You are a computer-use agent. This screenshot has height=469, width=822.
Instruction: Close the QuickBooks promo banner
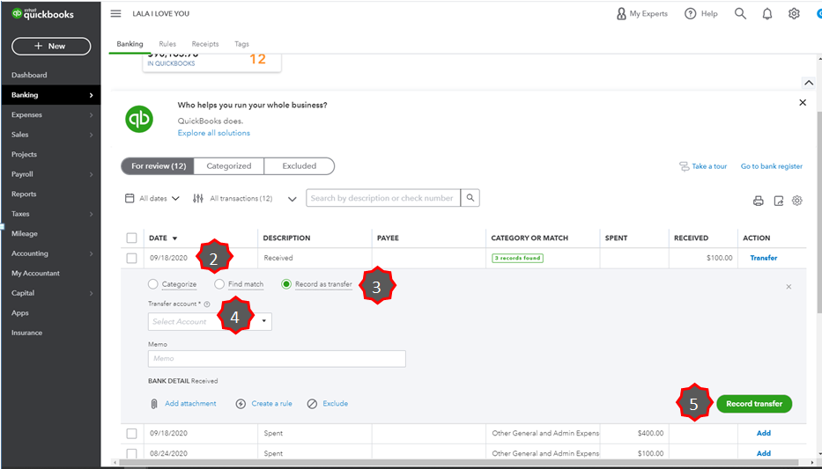803,103
